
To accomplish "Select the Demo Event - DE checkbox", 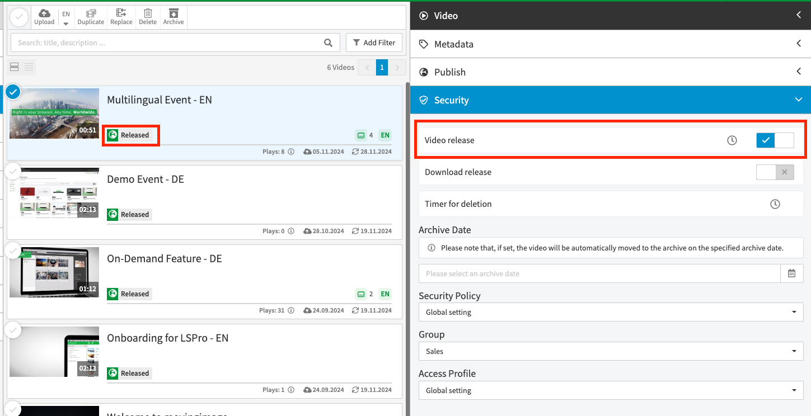I will 13,171.
